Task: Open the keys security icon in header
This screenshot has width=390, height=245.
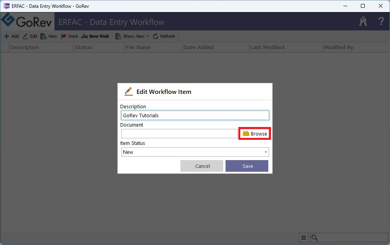Action: [363, 21]
